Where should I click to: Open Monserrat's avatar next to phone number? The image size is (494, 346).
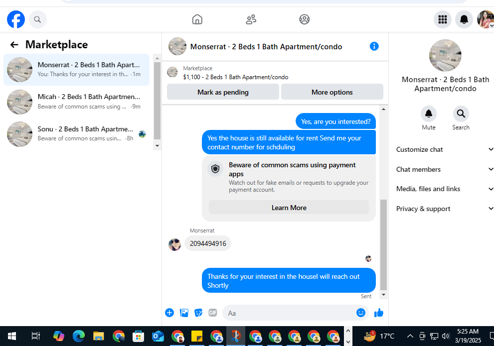point(175,244)
